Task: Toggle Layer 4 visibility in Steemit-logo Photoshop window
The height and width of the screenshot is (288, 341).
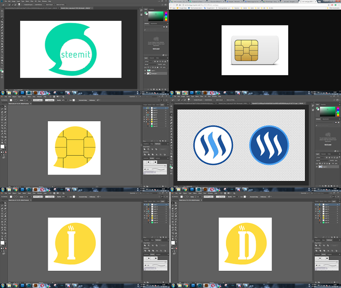Action: 145,70
